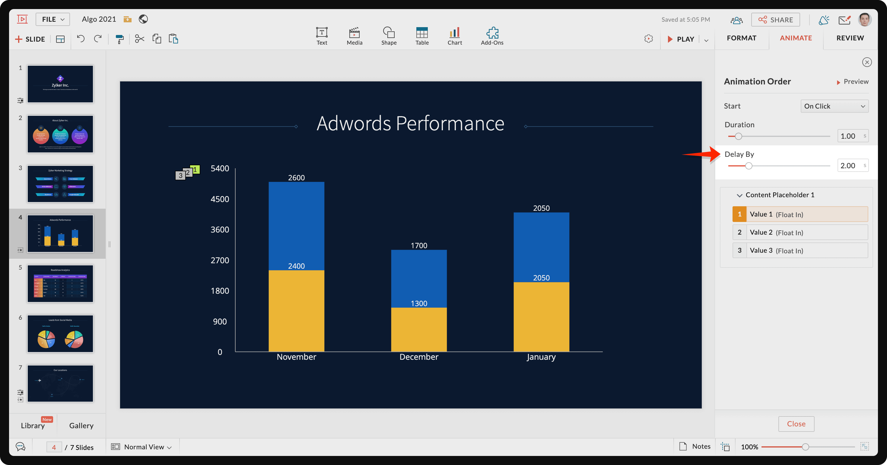The height and width of the screenshot is (465, 887).
Task: Collapse Content Placeholder 1 group
Action: point(739,195)
